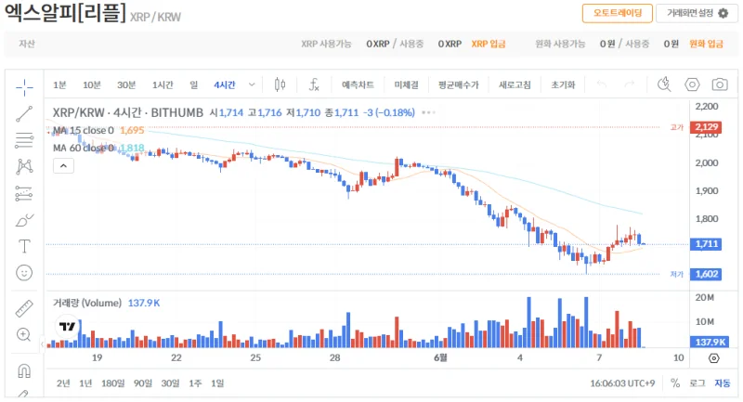Screen dimensions: 743x402
Task: Select the brush drawing tool
Action: (24, 220)
